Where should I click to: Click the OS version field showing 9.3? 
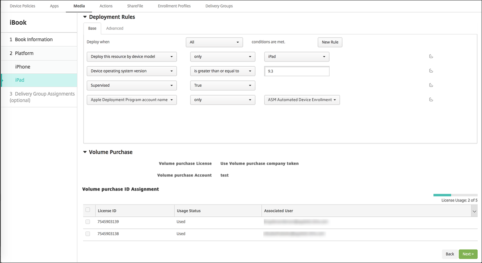pos(297,71)
